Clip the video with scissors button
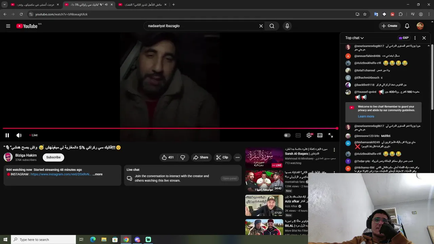This screenshot has height=244, width=434. coord(222,157)
